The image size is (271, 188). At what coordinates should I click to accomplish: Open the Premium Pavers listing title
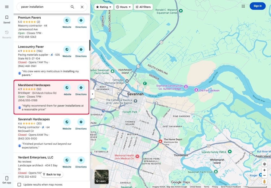(x=29, y=18)
